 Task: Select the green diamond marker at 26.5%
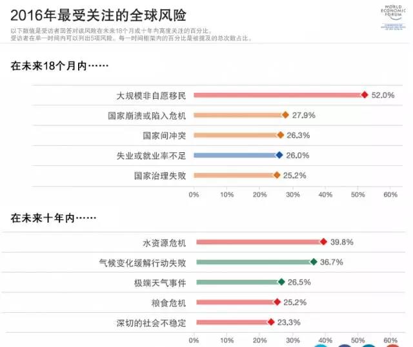281,282
